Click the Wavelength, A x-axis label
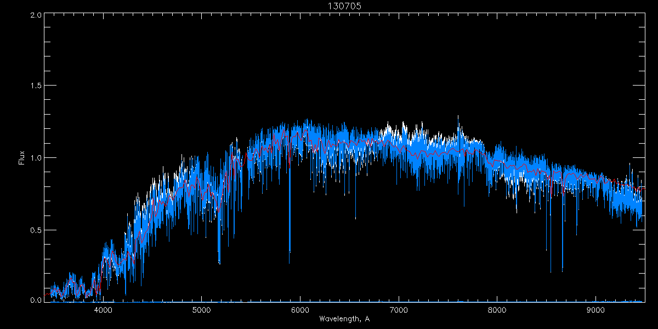The width and height of the screenshot is (658, 329). (344, 319)
